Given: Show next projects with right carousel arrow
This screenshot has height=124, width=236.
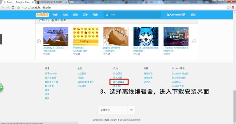Looking at the screenshot, I should click(x=194, y=41).
